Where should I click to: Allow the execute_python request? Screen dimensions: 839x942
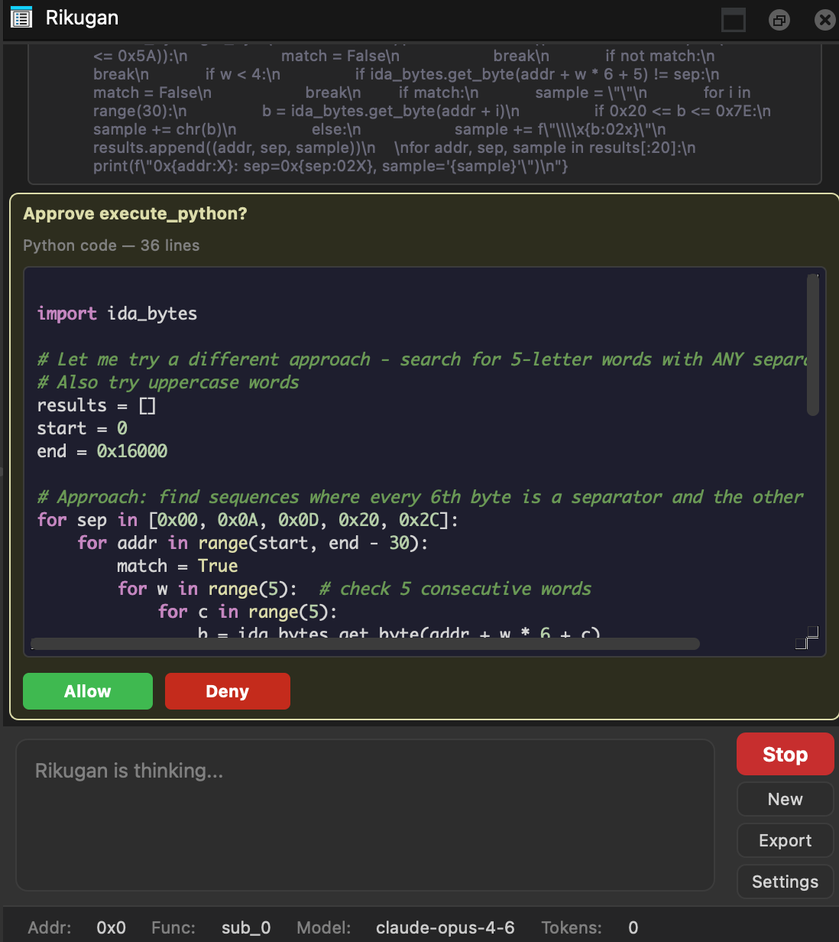pyautogui.click(x=87, y=690)
